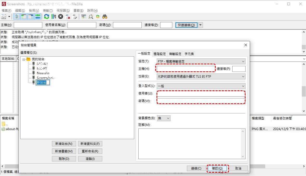The height and width of the screenshot is (176, 306).
Task: Open the 檢視(V) menu
Action: 34,11
